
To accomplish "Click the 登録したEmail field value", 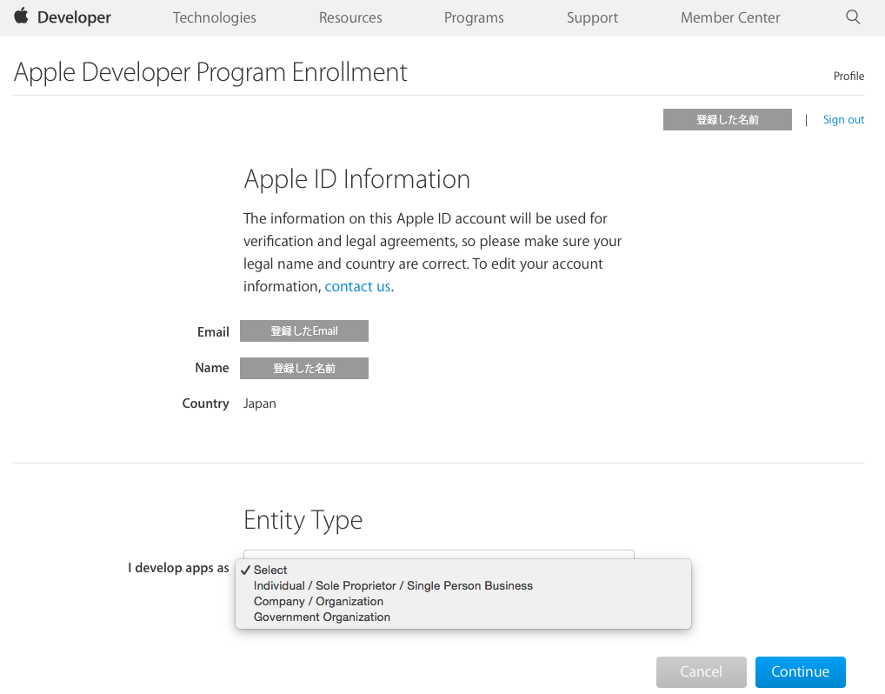I will point(304,330).
